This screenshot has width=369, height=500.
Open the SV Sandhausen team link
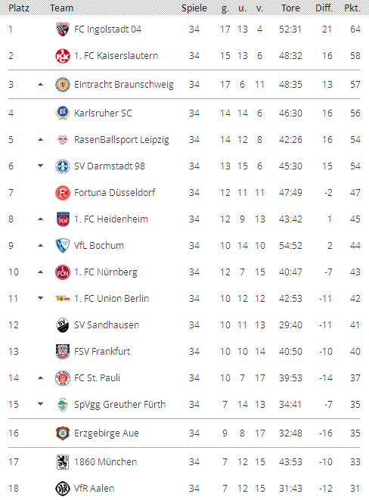[x=107, y=325]
